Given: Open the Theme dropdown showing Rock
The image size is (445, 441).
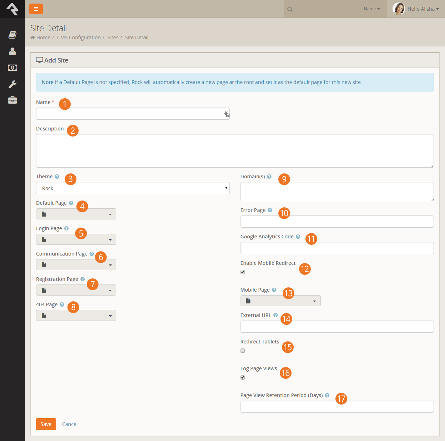Looking at the screenshot, I should click(x=133, y=188).
